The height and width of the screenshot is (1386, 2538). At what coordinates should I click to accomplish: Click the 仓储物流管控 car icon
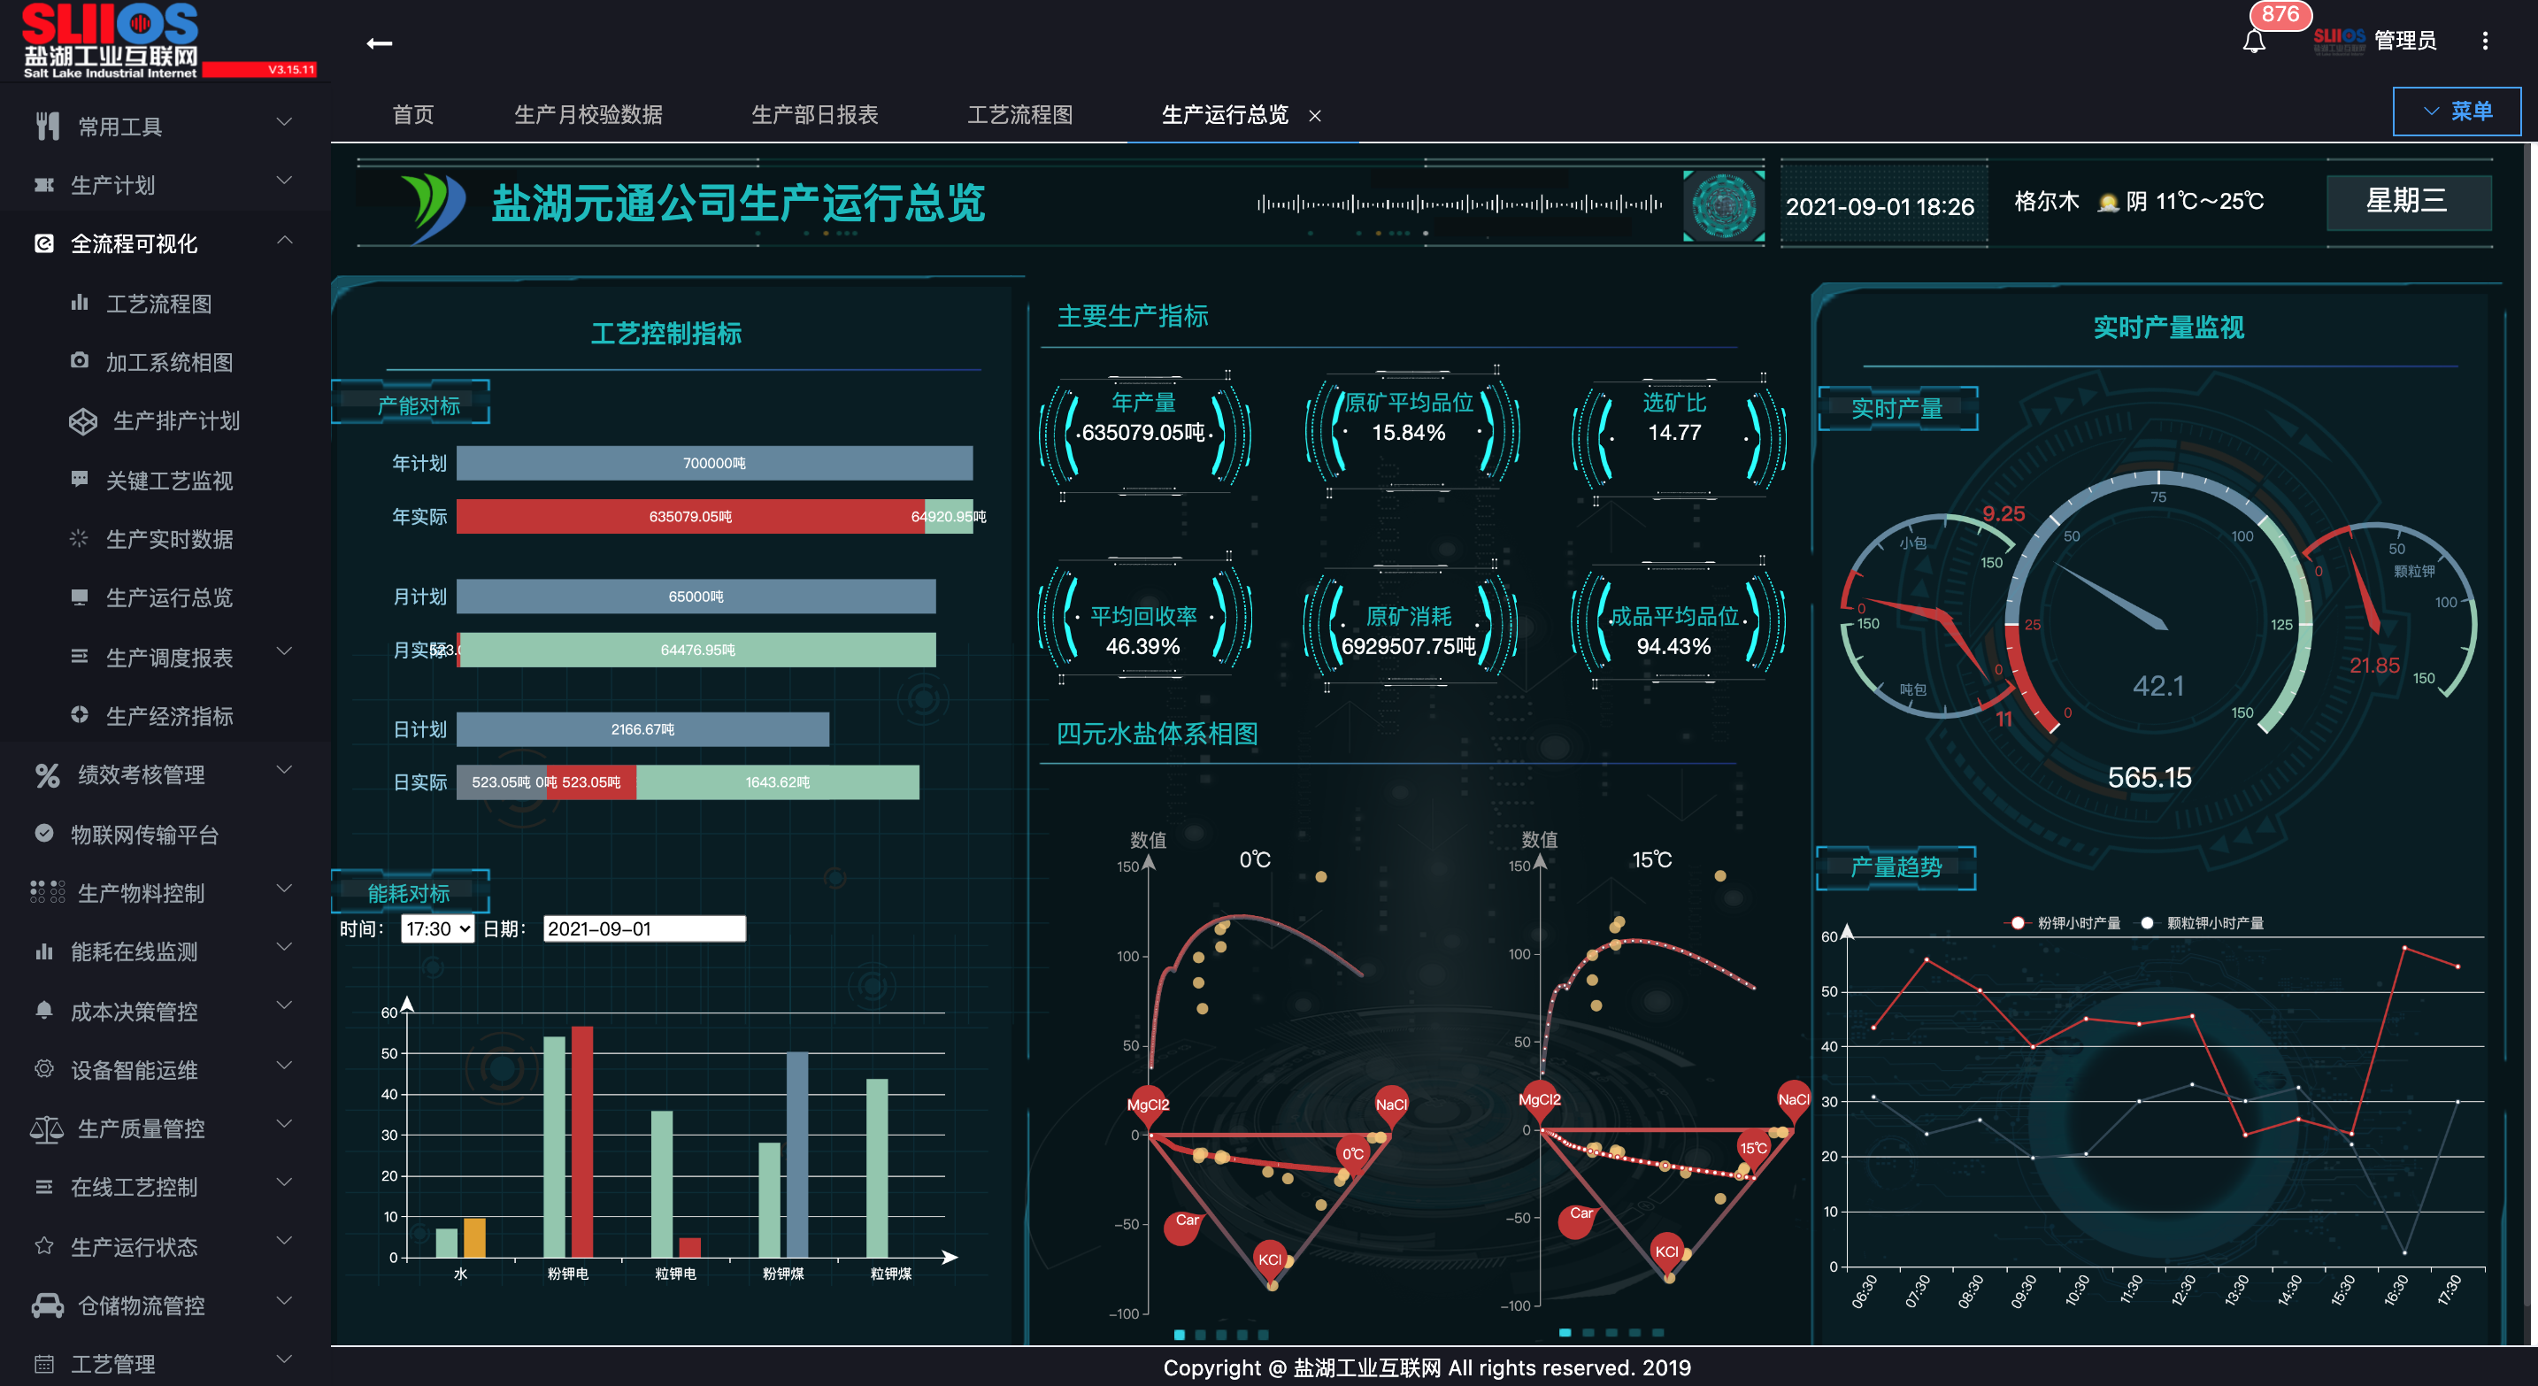click(47, 1305)
